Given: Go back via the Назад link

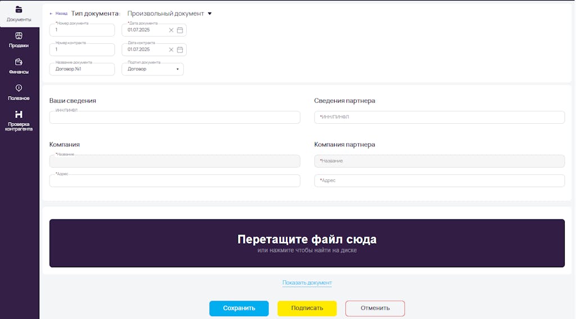Looking at the screenshot, I should [x=58, y=14].
